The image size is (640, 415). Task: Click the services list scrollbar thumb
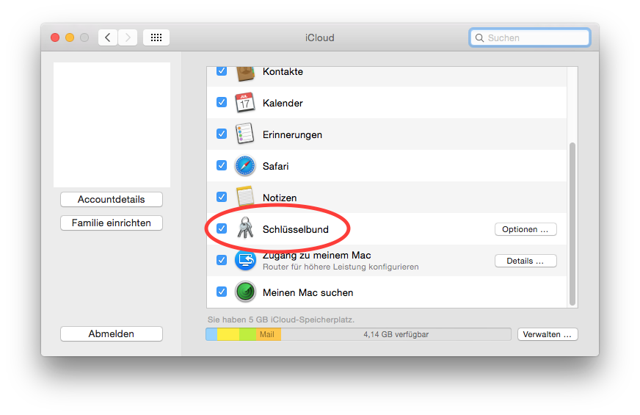click(x=572, y=224)
